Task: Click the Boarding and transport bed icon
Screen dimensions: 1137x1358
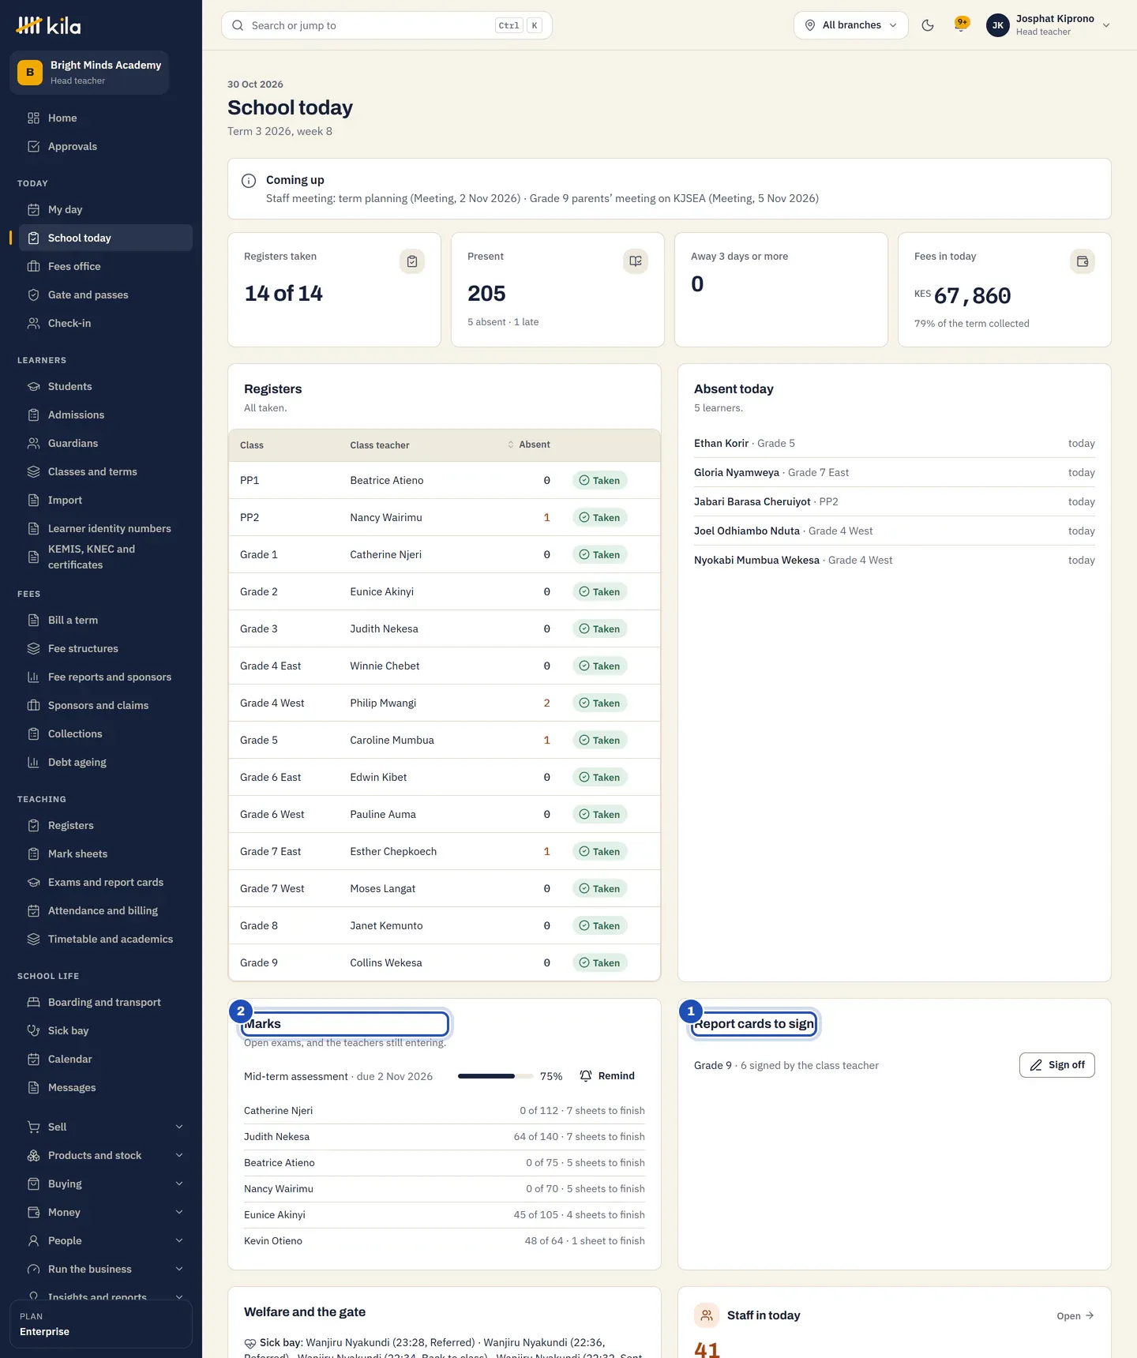Action: (x=33, y=1002)
